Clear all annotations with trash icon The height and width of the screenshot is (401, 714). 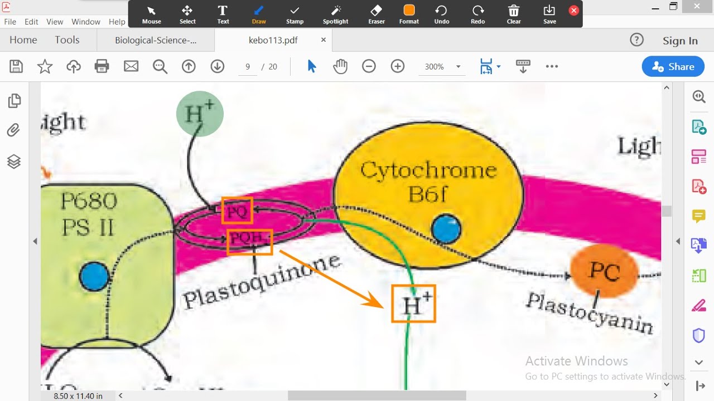coord(514,14)
